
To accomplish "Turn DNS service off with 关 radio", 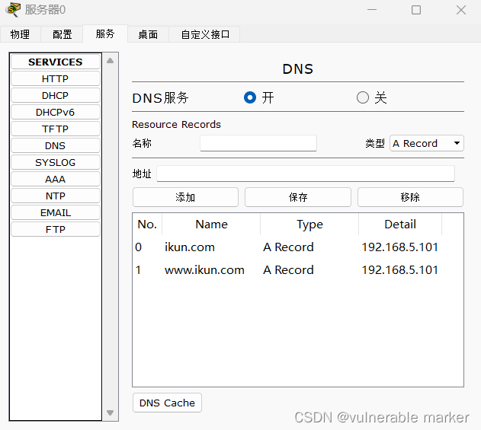I will [363, 97].
